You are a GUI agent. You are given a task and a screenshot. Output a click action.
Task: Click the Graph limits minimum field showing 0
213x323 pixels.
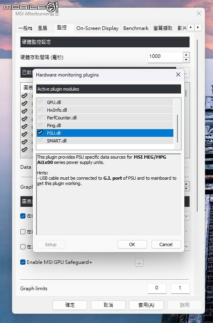(157, 288)
